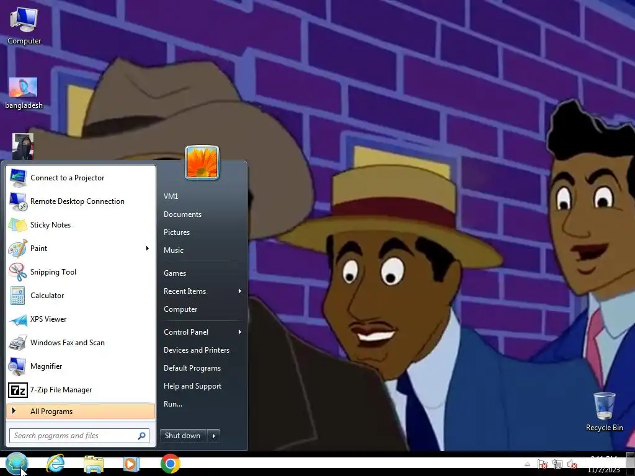Image resolution: width=635 pixels, height=476 pixels.
Task: Click the search magnifier icon in Start menu
Action: point(142,436)
